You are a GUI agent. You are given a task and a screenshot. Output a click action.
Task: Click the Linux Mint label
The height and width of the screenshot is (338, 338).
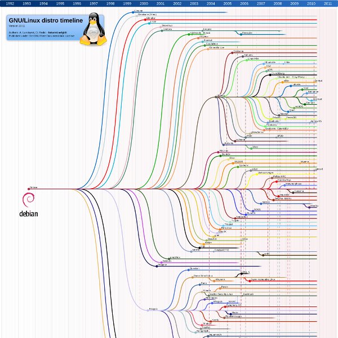[253, 59]
